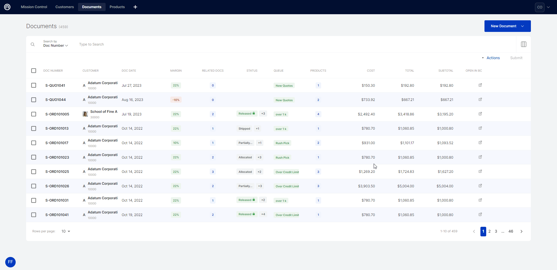
Task: Expand the New Document dropdown button
Action: click(x=522, y=26)
